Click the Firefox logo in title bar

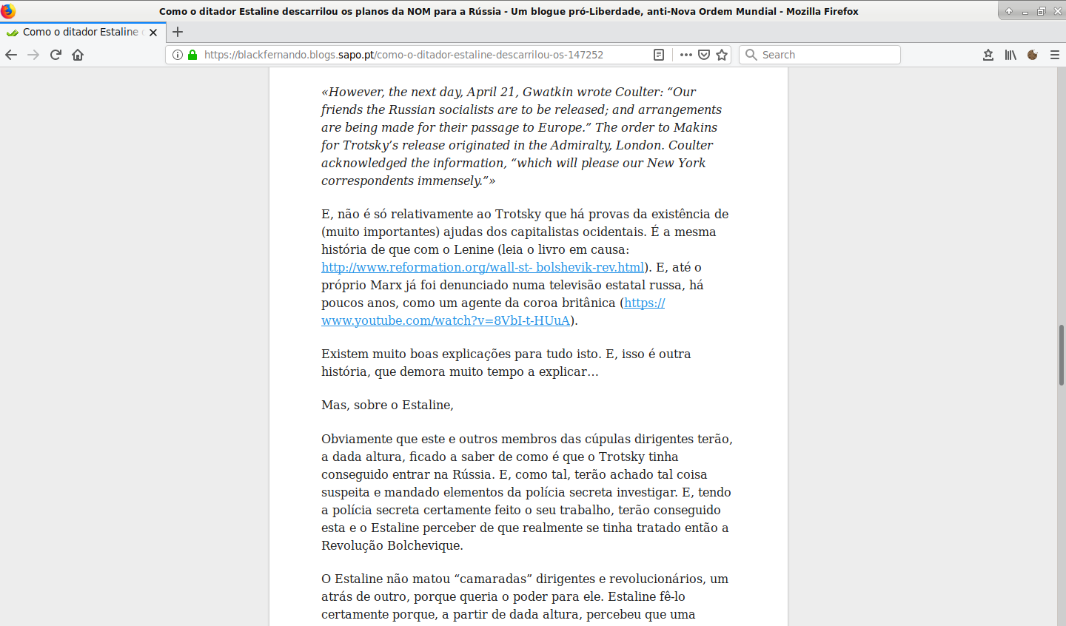click(x=8, y=11)
